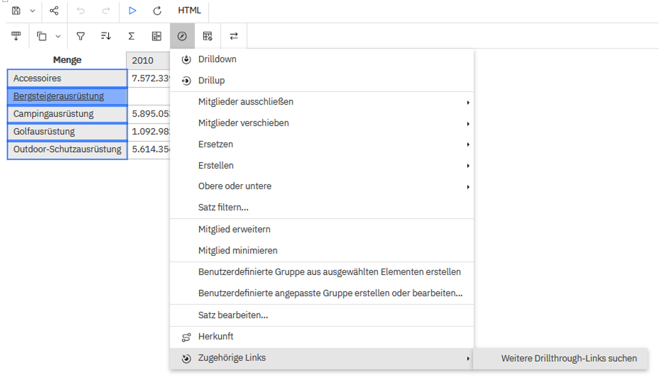Image resolution: width=659 pixels, height=377 pixels.
Task: Click Weitere Drillthrough-Links suchen
Action: click(568, 358)
